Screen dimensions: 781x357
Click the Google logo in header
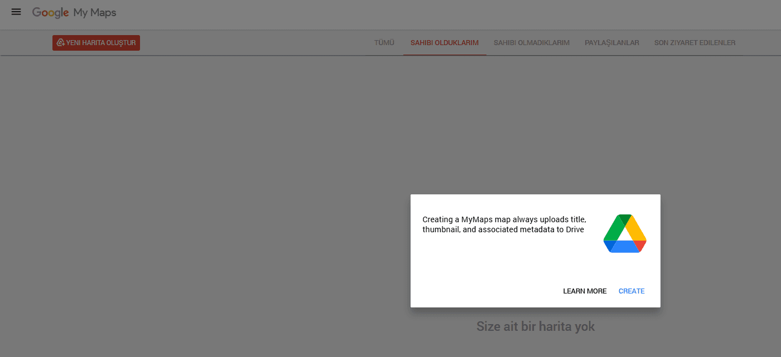click(x=50, y=12)
